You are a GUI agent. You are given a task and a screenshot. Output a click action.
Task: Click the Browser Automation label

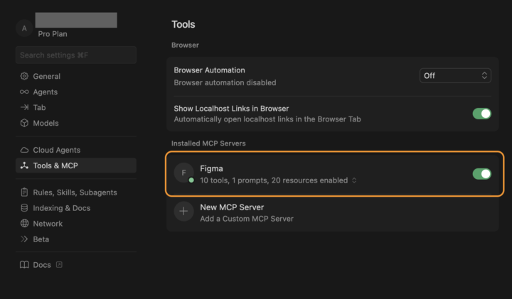(x=209, y=70)
